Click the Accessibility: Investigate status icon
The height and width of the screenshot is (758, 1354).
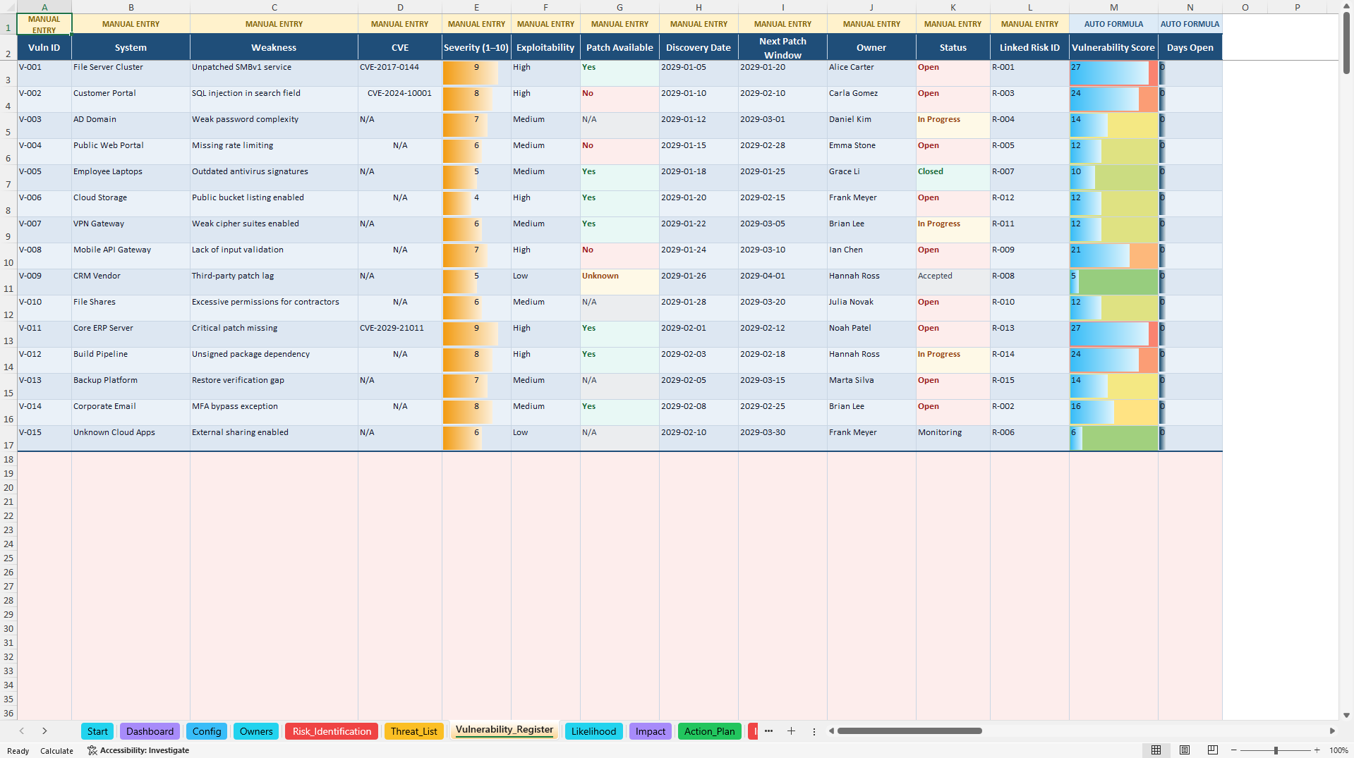point(138,750)
